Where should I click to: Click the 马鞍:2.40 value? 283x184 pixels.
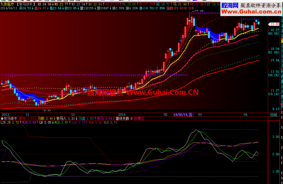click(x=45, y=119)
